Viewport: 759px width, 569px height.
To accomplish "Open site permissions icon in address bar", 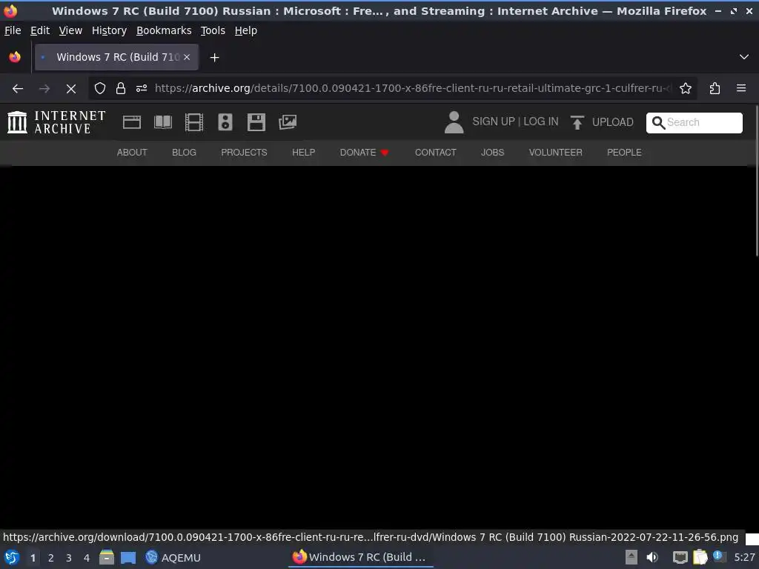I will click(142, 89).
